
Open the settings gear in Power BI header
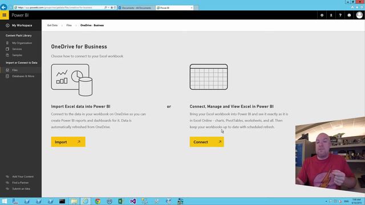(x=322, y=15)
